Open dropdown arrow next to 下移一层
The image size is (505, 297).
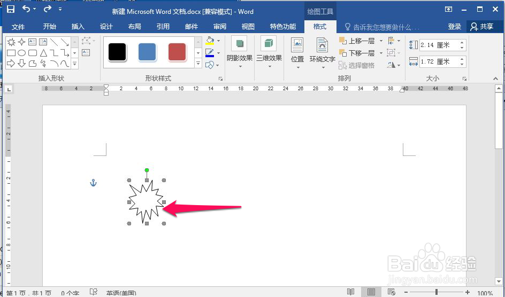tap(381, 53)
